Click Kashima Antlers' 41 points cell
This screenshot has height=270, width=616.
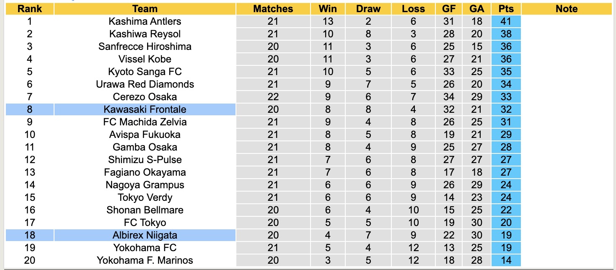coord(506,21)
